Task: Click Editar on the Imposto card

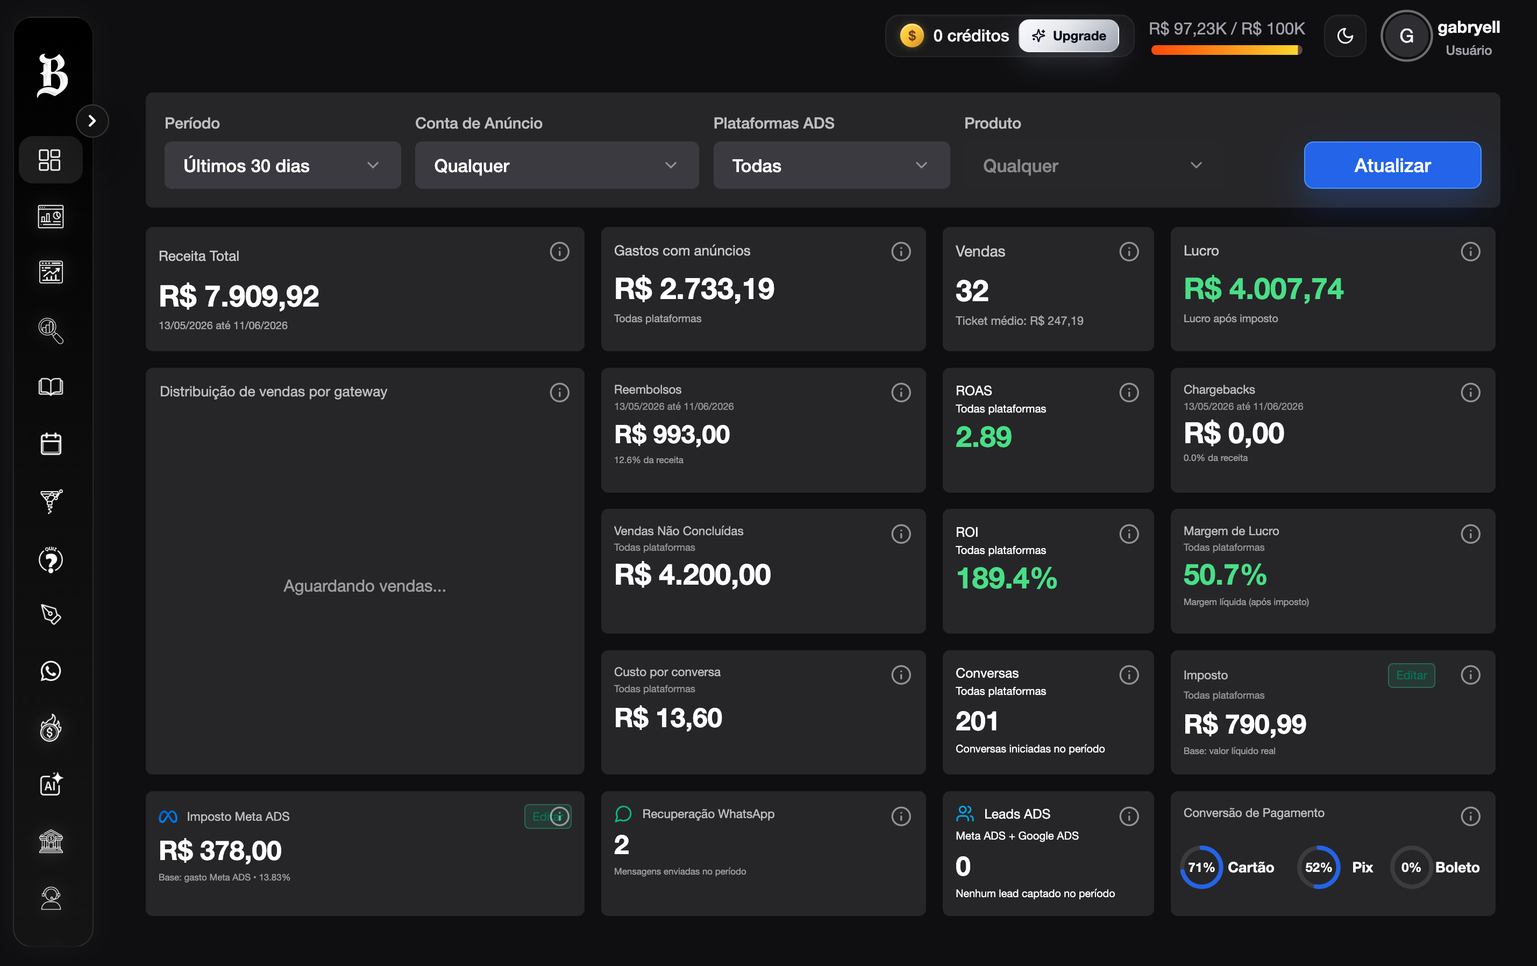Action: pyautogui.click(x=1411, y=675)
